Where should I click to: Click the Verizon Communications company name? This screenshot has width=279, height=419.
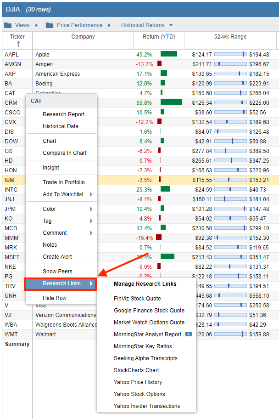(x=66, y=315)
